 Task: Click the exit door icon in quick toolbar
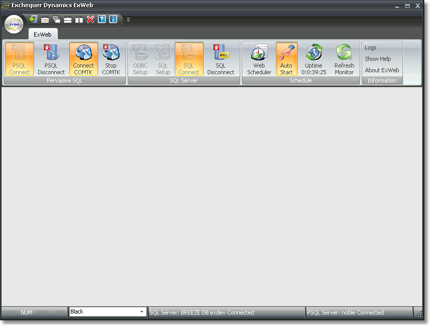(x=34, y=19)
